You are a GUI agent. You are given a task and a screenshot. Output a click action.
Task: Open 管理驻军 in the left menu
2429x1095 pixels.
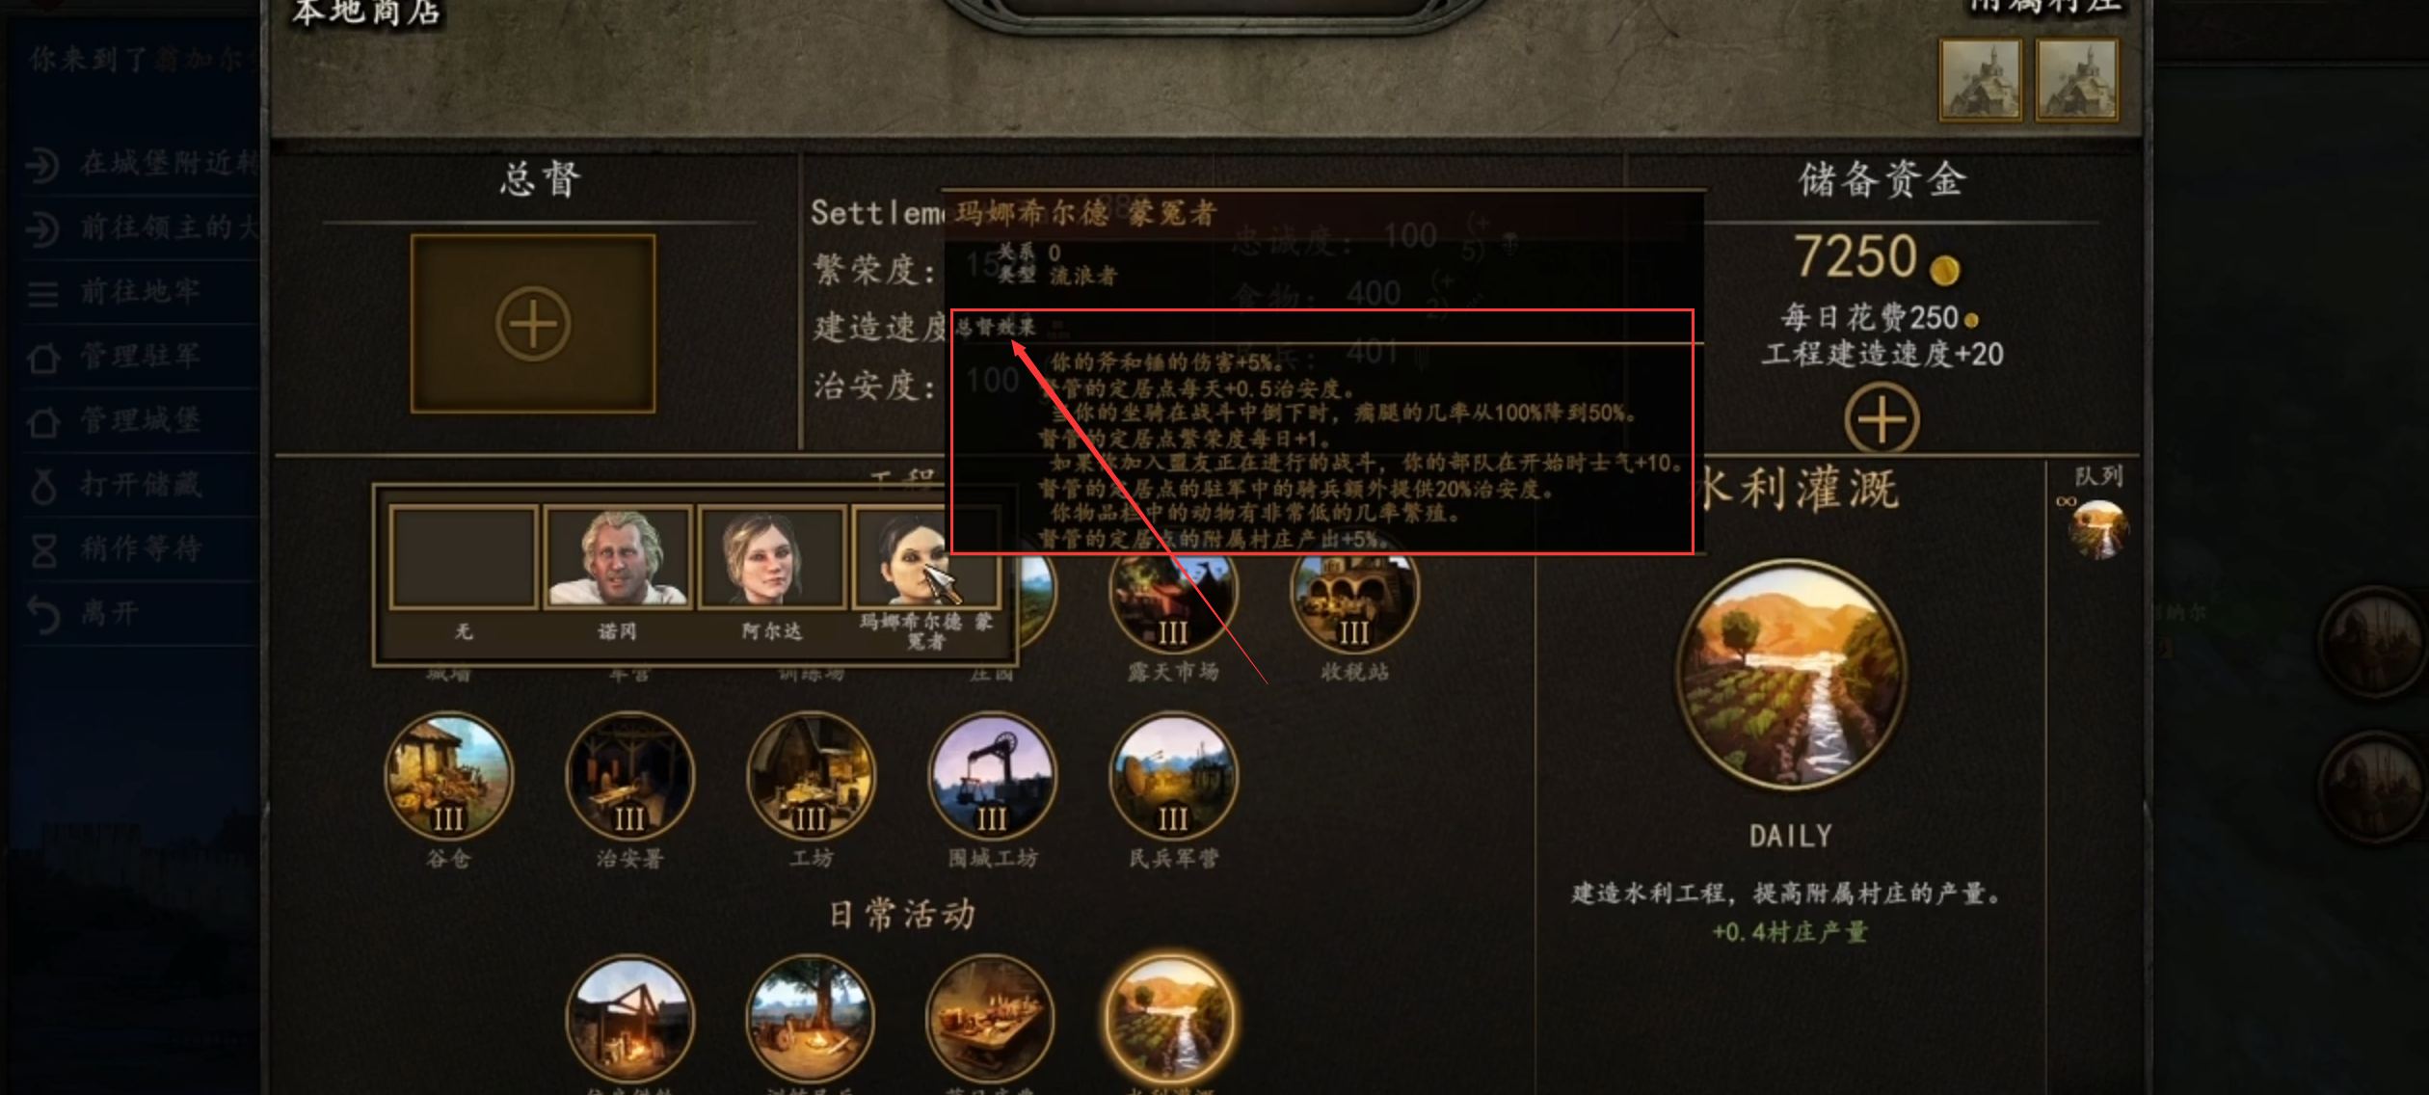click(141, 356)
